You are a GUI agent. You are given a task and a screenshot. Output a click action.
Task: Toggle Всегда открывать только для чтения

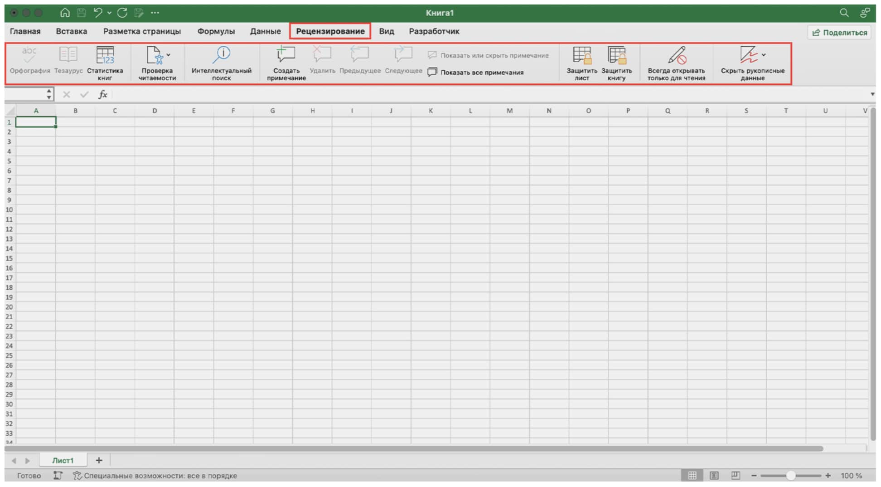tap(676, 56)
